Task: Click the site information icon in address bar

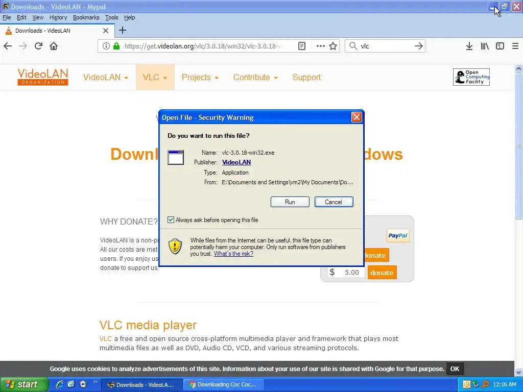Action: (106, 46)
